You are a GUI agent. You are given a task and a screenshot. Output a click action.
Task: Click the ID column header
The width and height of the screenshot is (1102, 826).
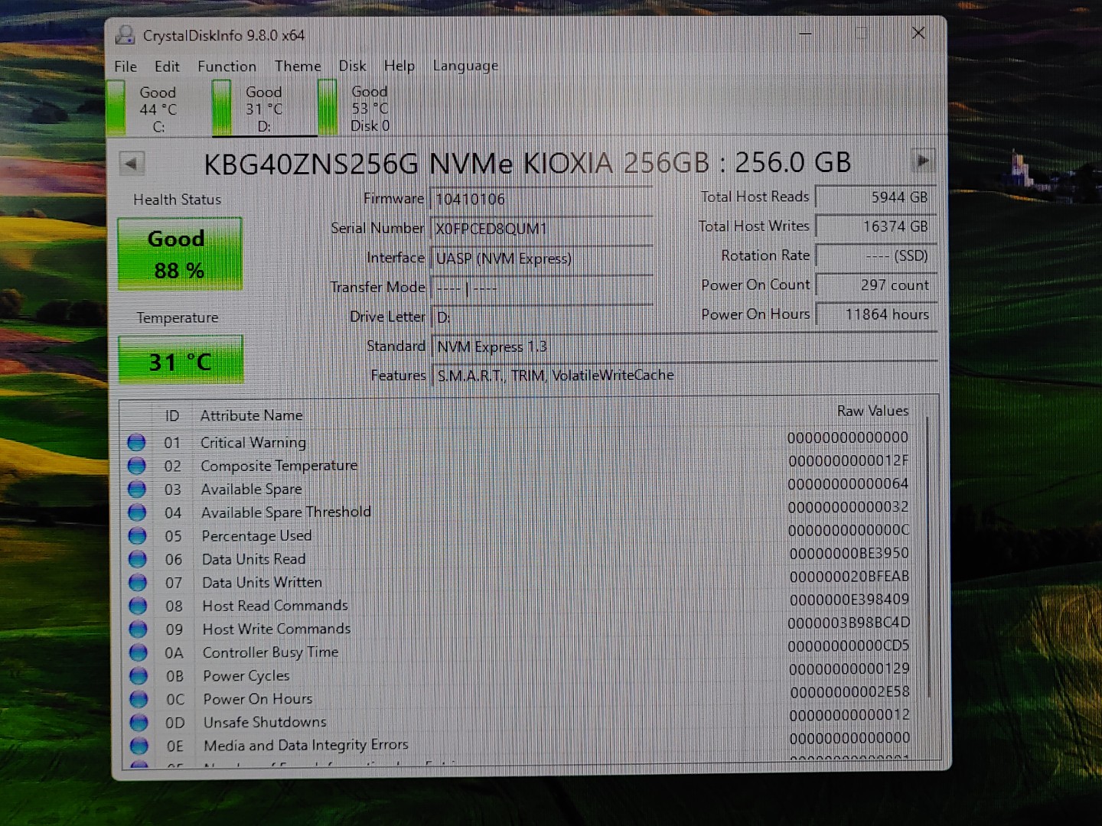(171, 415)
